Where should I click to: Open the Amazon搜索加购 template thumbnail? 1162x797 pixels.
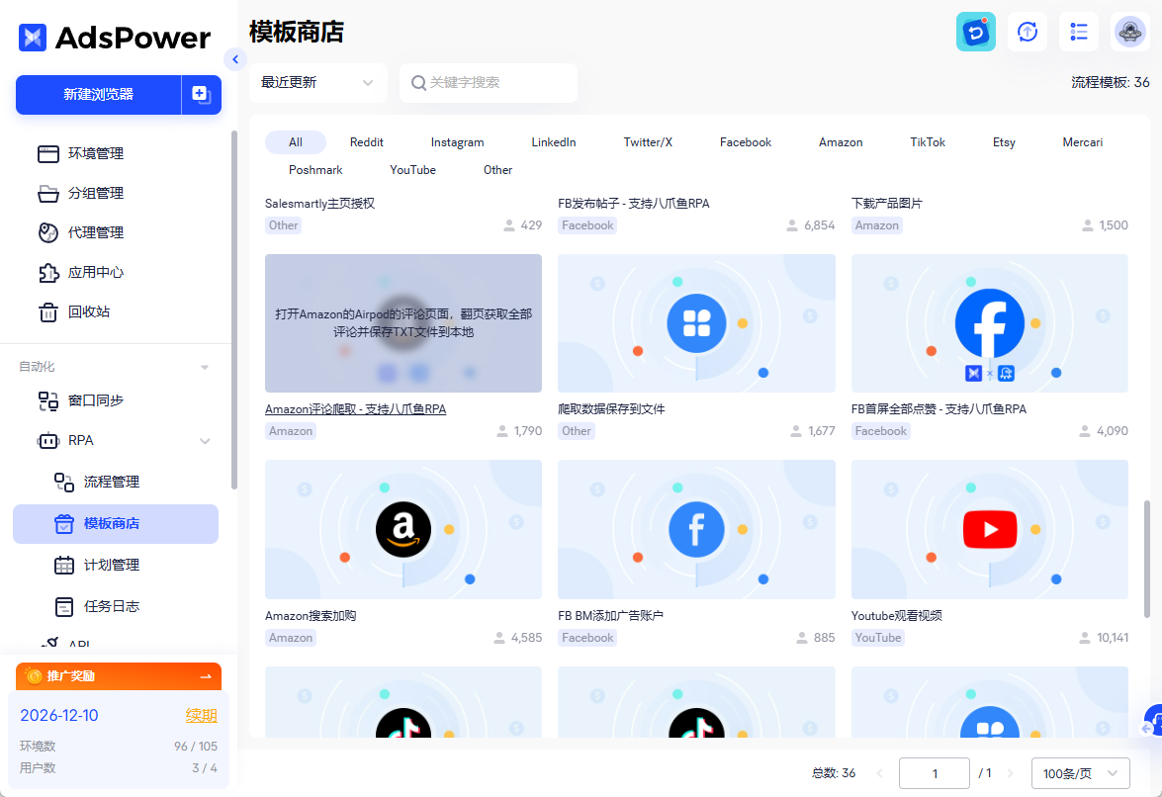403,530
